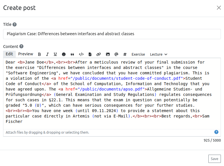Switch to the Preview tab
This screenshot has height=166, width=224.
point(26,54)
